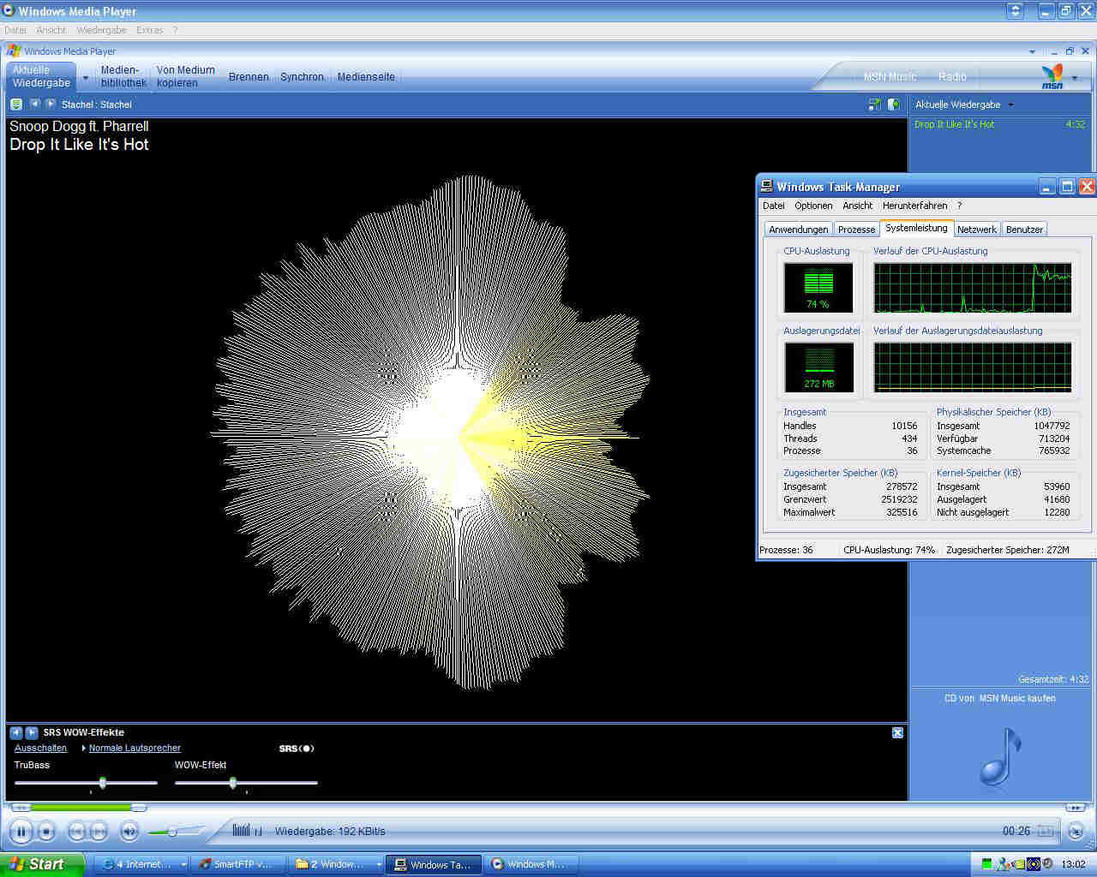The image size is (1097, 877).
Task: Show previous enhancement panel
Action: click(16, 732)
